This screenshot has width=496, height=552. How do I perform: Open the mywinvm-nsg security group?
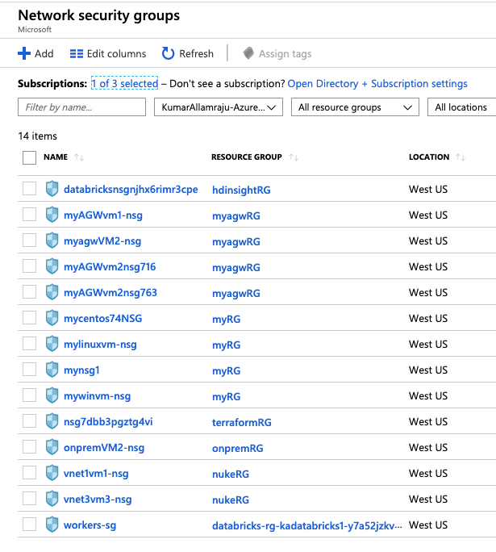pyautogui.click(x=97, y=396)
